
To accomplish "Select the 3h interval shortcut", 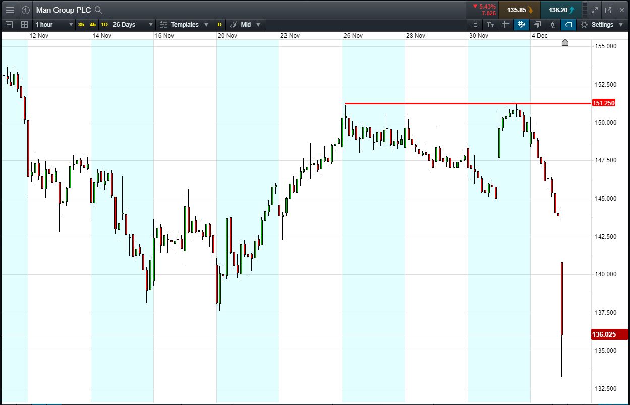I will tap(81, 24).
